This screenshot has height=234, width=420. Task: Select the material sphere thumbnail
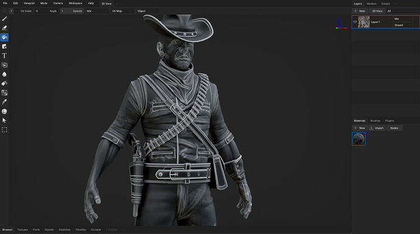tap(359, 139)
